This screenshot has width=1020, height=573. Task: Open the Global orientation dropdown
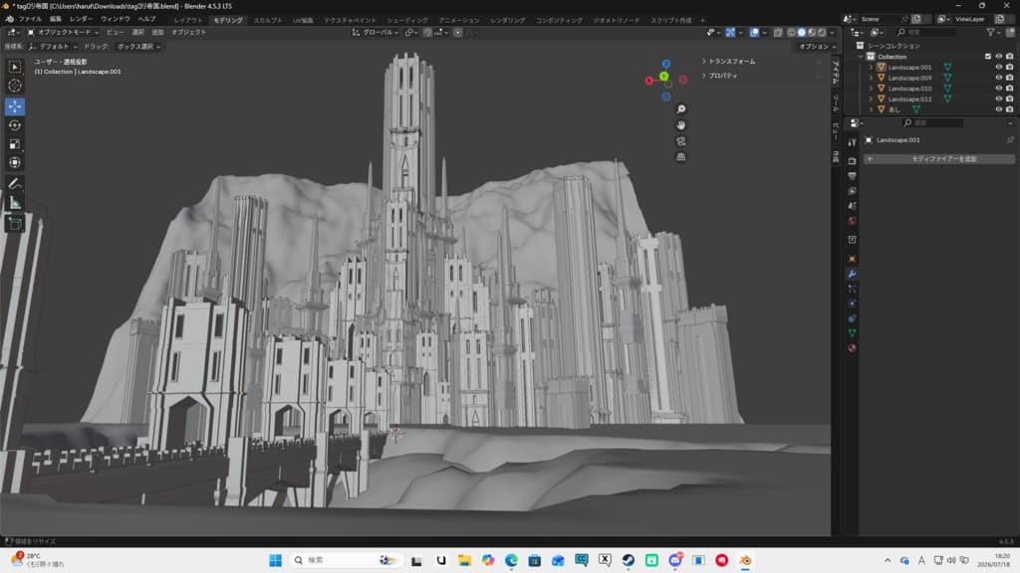[376, 32]
